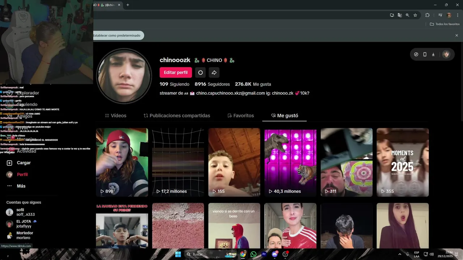The image size is (463, 260).
Task: Open the Siguiendo count link
Action: 174,84
